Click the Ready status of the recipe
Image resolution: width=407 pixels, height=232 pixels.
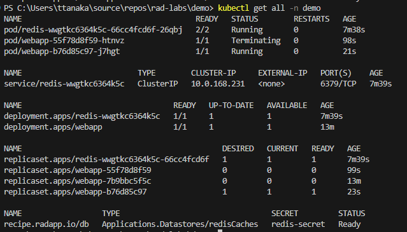[x=350, y=224]
